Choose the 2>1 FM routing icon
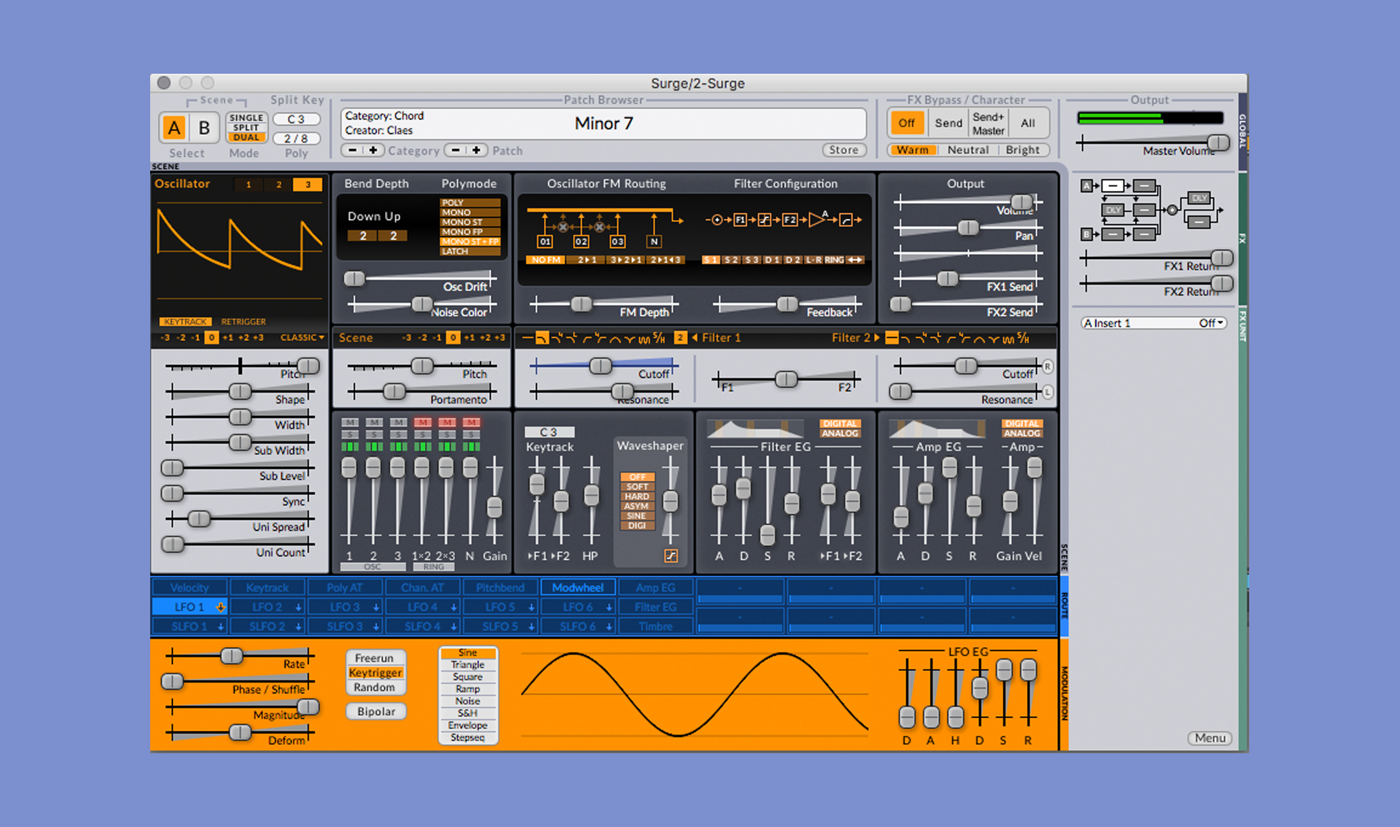Image resolution: width=1400 pixels, height=827 pixels. click(586, 260)
